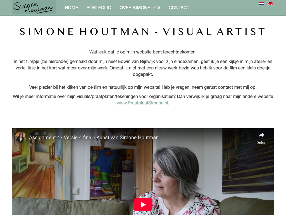The image size is (286, 215).
Task: Click the video thumbnail of Simone
Action: 143,172
